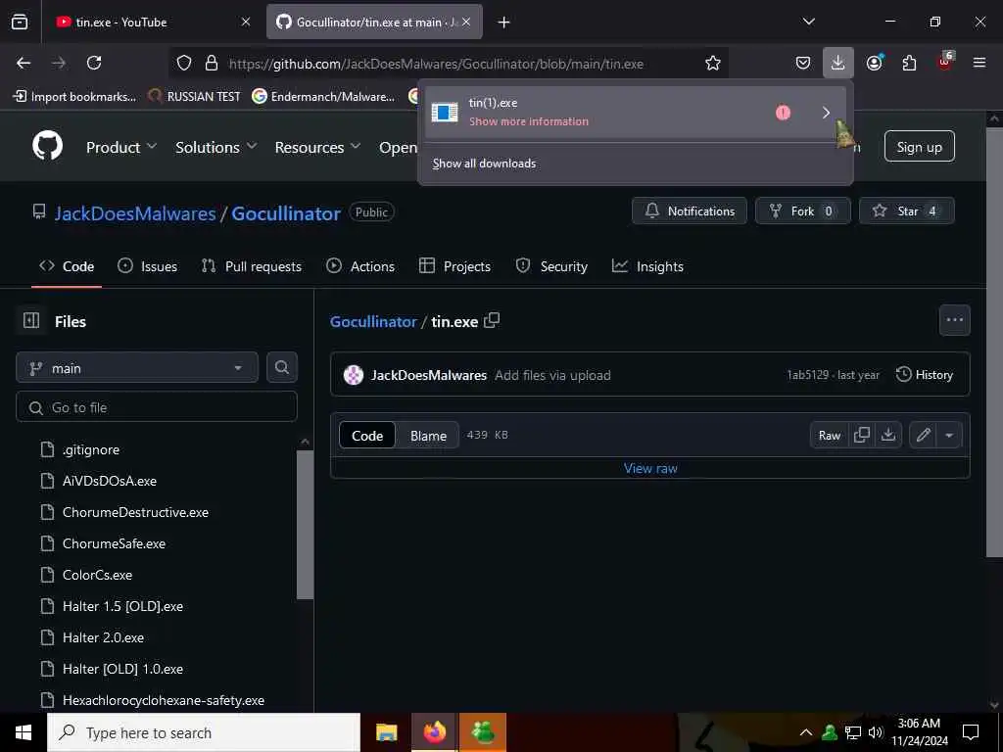Screen dimensions: 1003x752
Task: Click the blocked download warning icon
Action: click(783, 113)
